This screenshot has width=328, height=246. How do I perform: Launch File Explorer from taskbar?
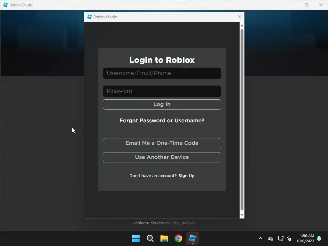click(x=164, y=238)
